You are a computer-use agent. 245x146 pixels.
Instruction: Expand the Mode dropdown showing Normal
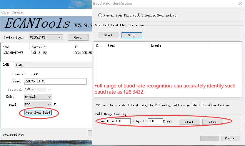(x=38, y=97)
